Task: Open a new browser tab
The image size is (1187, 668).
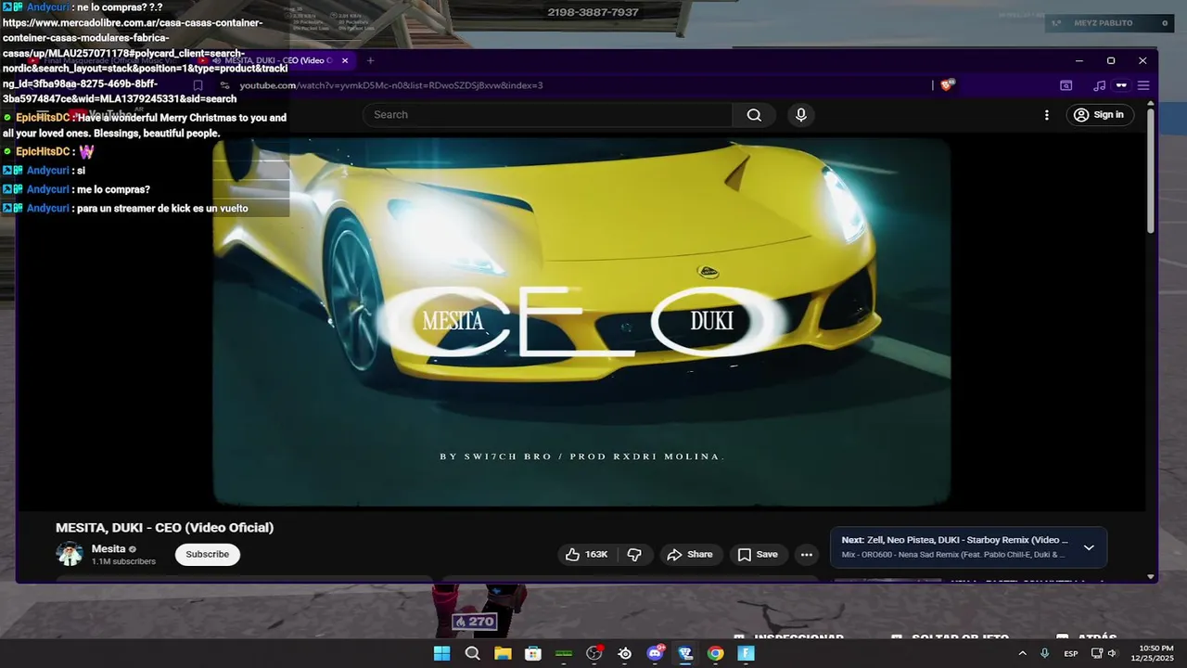Action: 370,60
